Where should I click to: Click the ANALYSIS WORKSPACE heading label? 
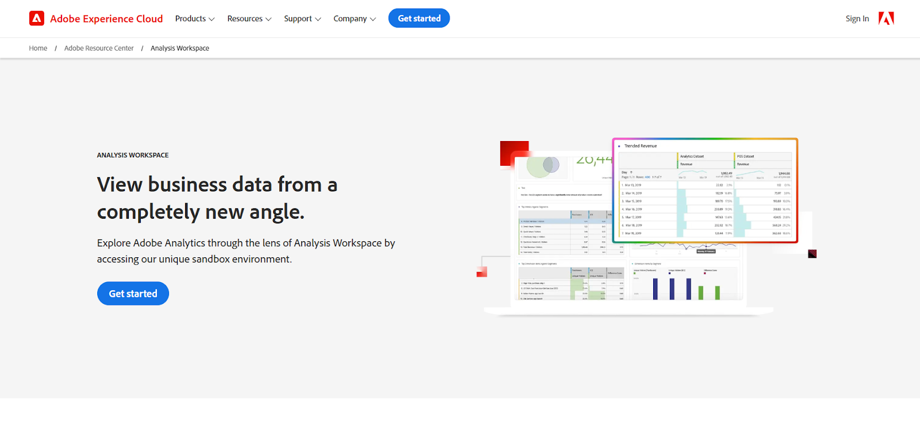(133, 155)
